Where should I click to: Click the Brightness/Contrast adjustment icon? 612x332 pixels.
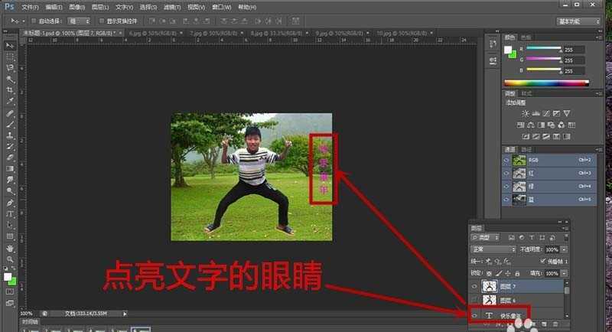pos(524,113)
